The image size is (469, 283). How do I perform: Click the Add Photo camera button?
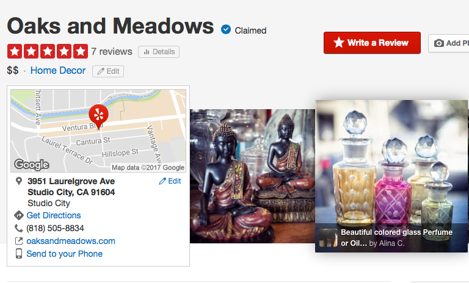[449, 43]
